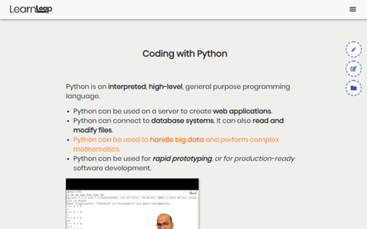
Task: Click the bold text 'high-level'
Action: click(x=166, y=87)
